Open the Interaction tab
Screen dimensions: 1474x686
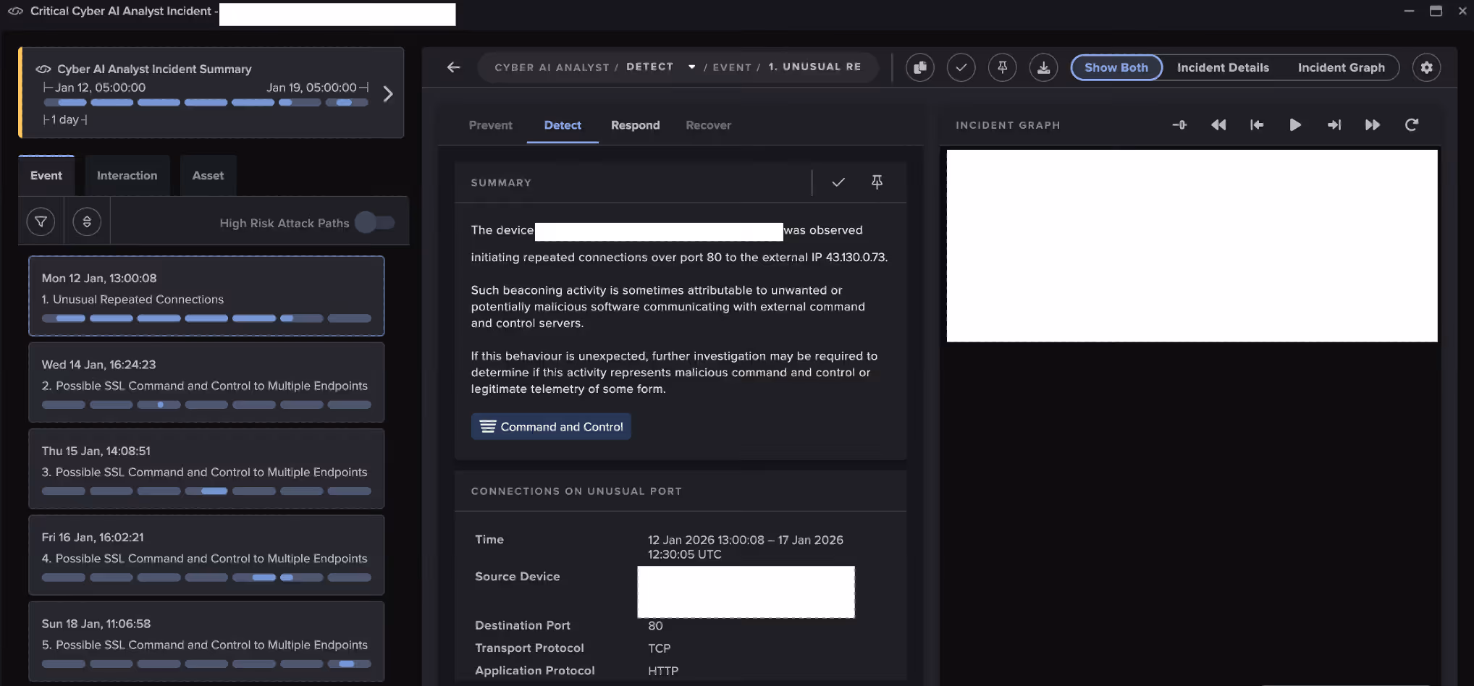(127, 175)
